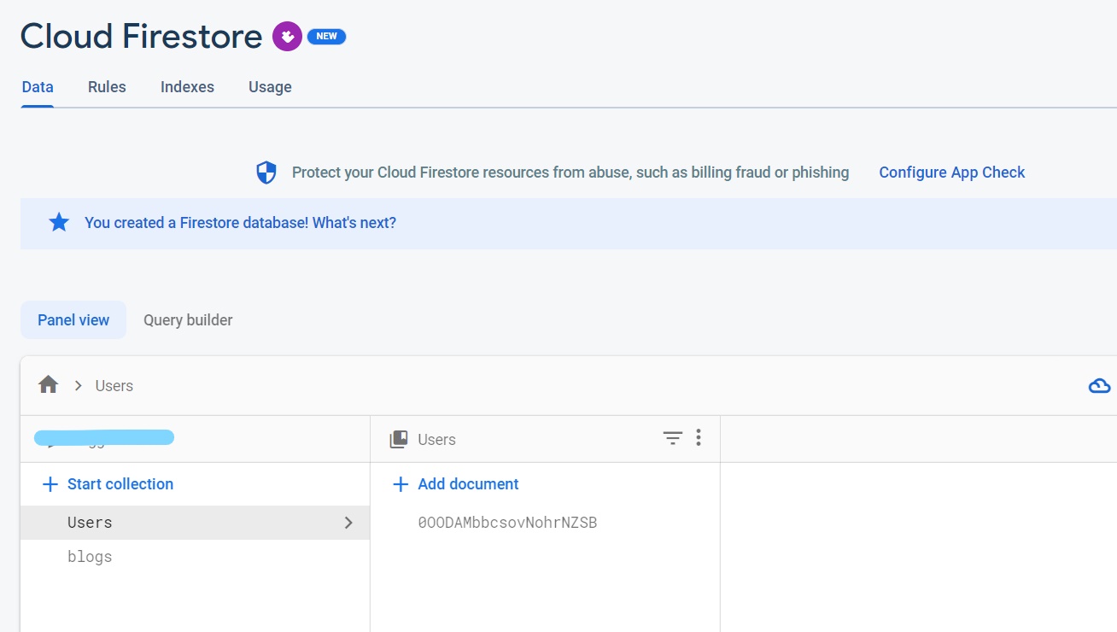Click the App Check shield icon
This screenshot has height=632, width=1117.
tap(266, 173)
